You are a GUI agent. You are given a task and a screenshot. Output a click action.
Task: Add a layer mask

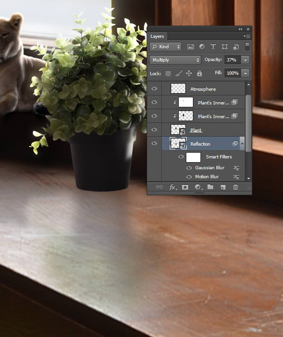click(185, 187)
